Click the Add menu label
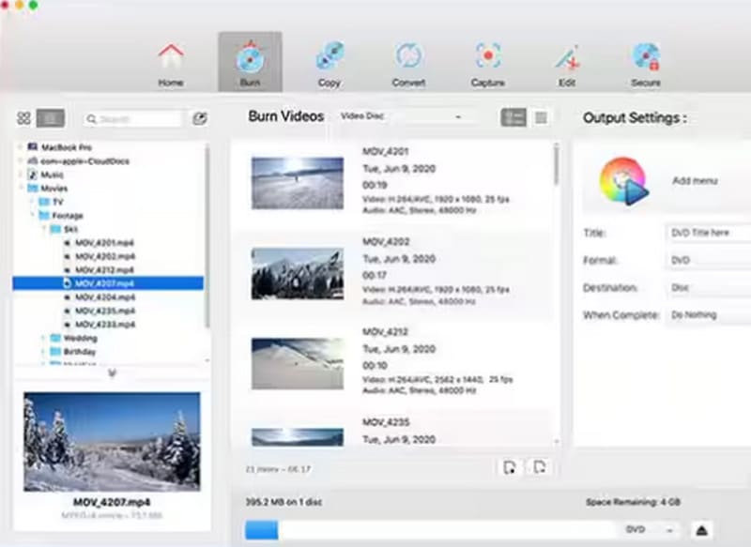Screen dimensions: 751x547 [695, 179]
